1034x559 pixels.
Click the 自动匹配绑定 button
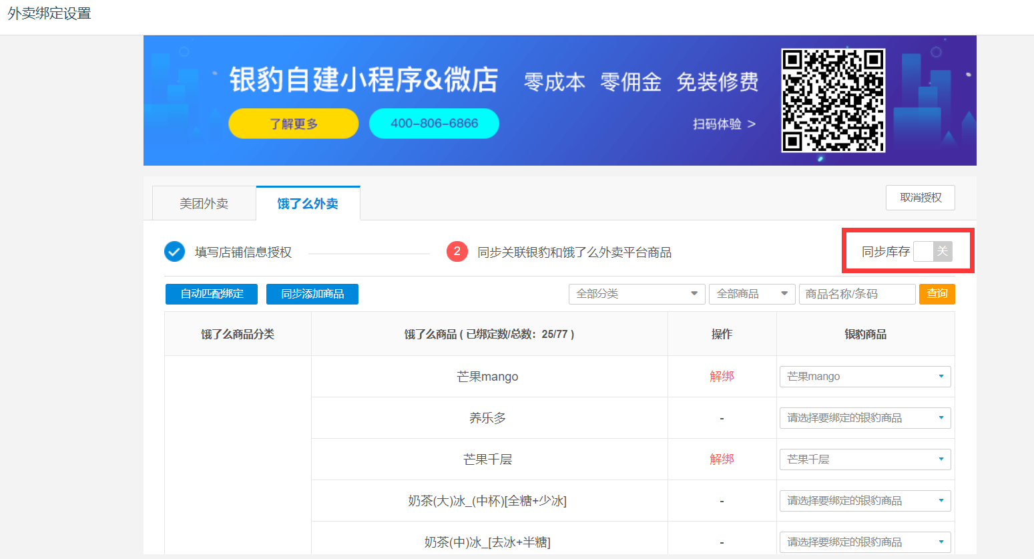[212, 294]
